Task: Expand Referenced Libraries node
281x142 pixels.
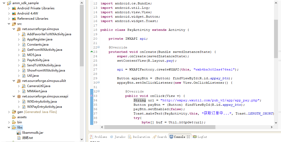Action: click(x=9, y=19)
